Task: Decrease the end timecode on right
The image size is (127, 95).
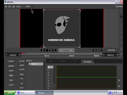Action: 104,55
